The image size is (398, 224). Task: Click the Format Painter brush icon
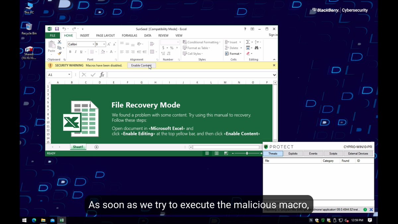(59, 53)
